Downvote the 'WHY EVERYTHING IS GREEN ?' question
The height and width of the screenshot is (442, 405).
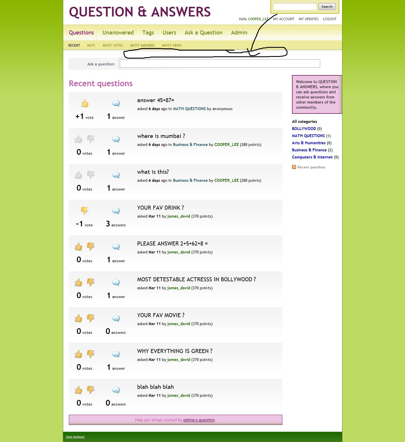click(91, 354)
